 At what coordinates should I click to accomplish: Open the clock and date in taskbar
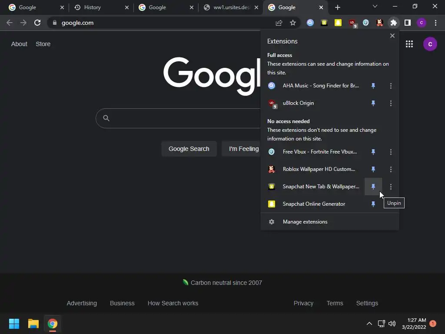click(x=414, y=324)
